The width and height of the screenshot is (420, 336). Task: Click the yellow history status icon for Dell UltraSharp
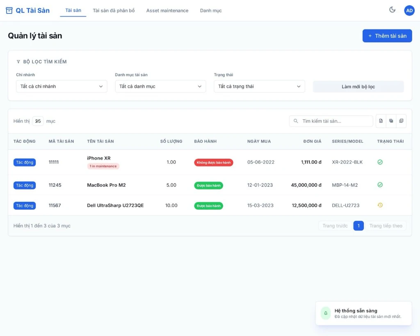point(380,205)
